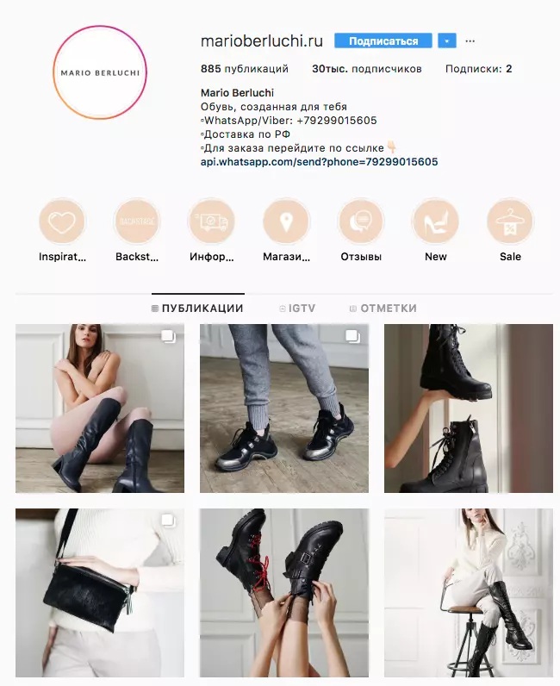Open the Отзывы chat bubble highlight
The image size is (560, 686).
coord(361,221)
